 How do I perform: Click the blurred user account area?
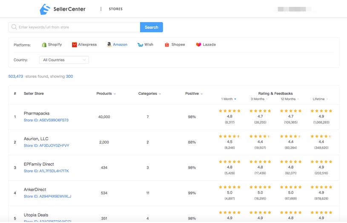[x=294, y=9]
